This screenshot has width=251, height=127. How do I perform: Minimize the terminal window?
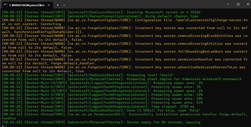pyautogui.click(x=228, y=4)
